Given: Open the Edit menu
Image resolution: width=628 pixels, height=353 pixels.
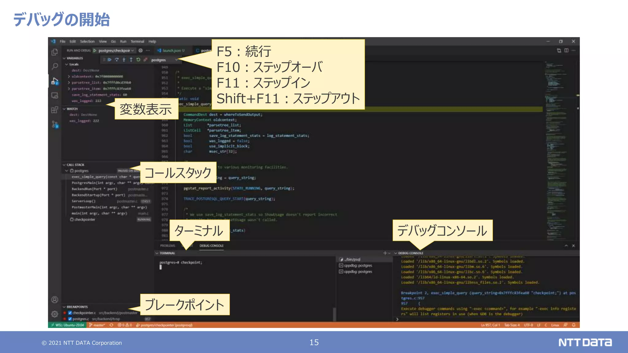Looking at the screenshot, I should point(73,41).
